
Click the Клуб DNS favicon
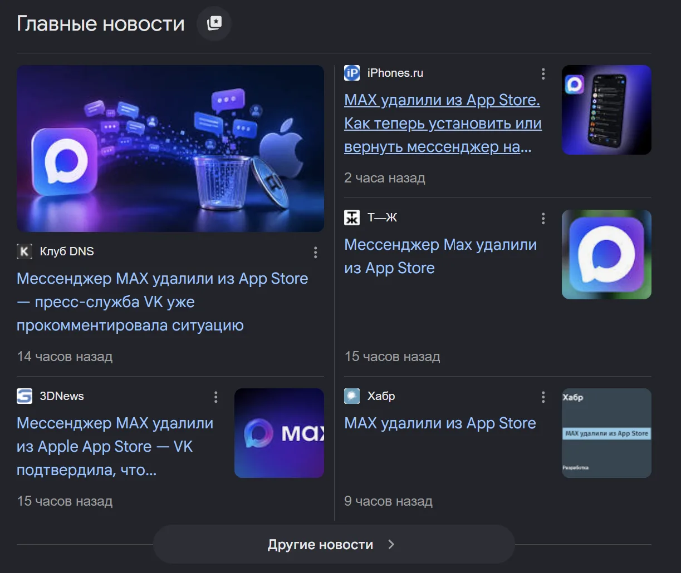coord(25,251)
